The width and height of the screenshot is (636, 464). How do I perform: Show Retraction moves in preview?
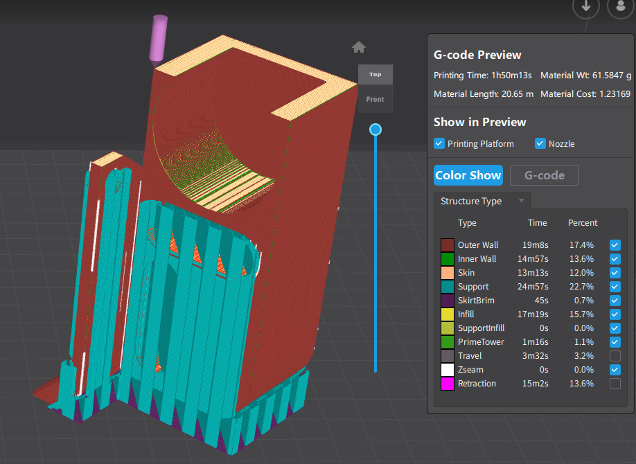[x=615, y=384]
